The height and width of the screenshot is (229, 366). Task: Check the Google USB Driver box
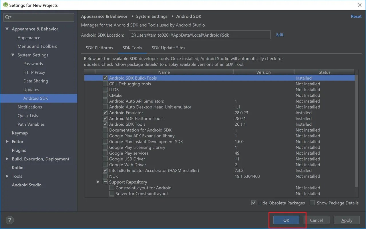[105, 159]
